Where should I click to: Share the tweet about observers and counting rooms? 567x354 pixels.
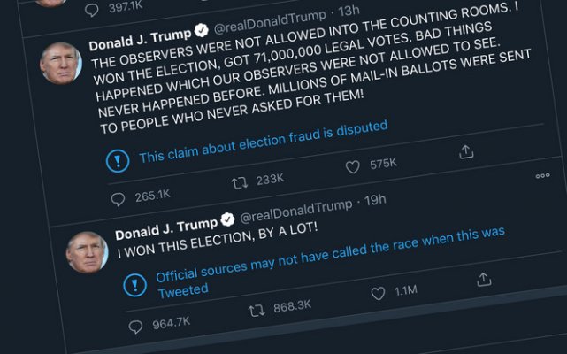tap(466, 152)
